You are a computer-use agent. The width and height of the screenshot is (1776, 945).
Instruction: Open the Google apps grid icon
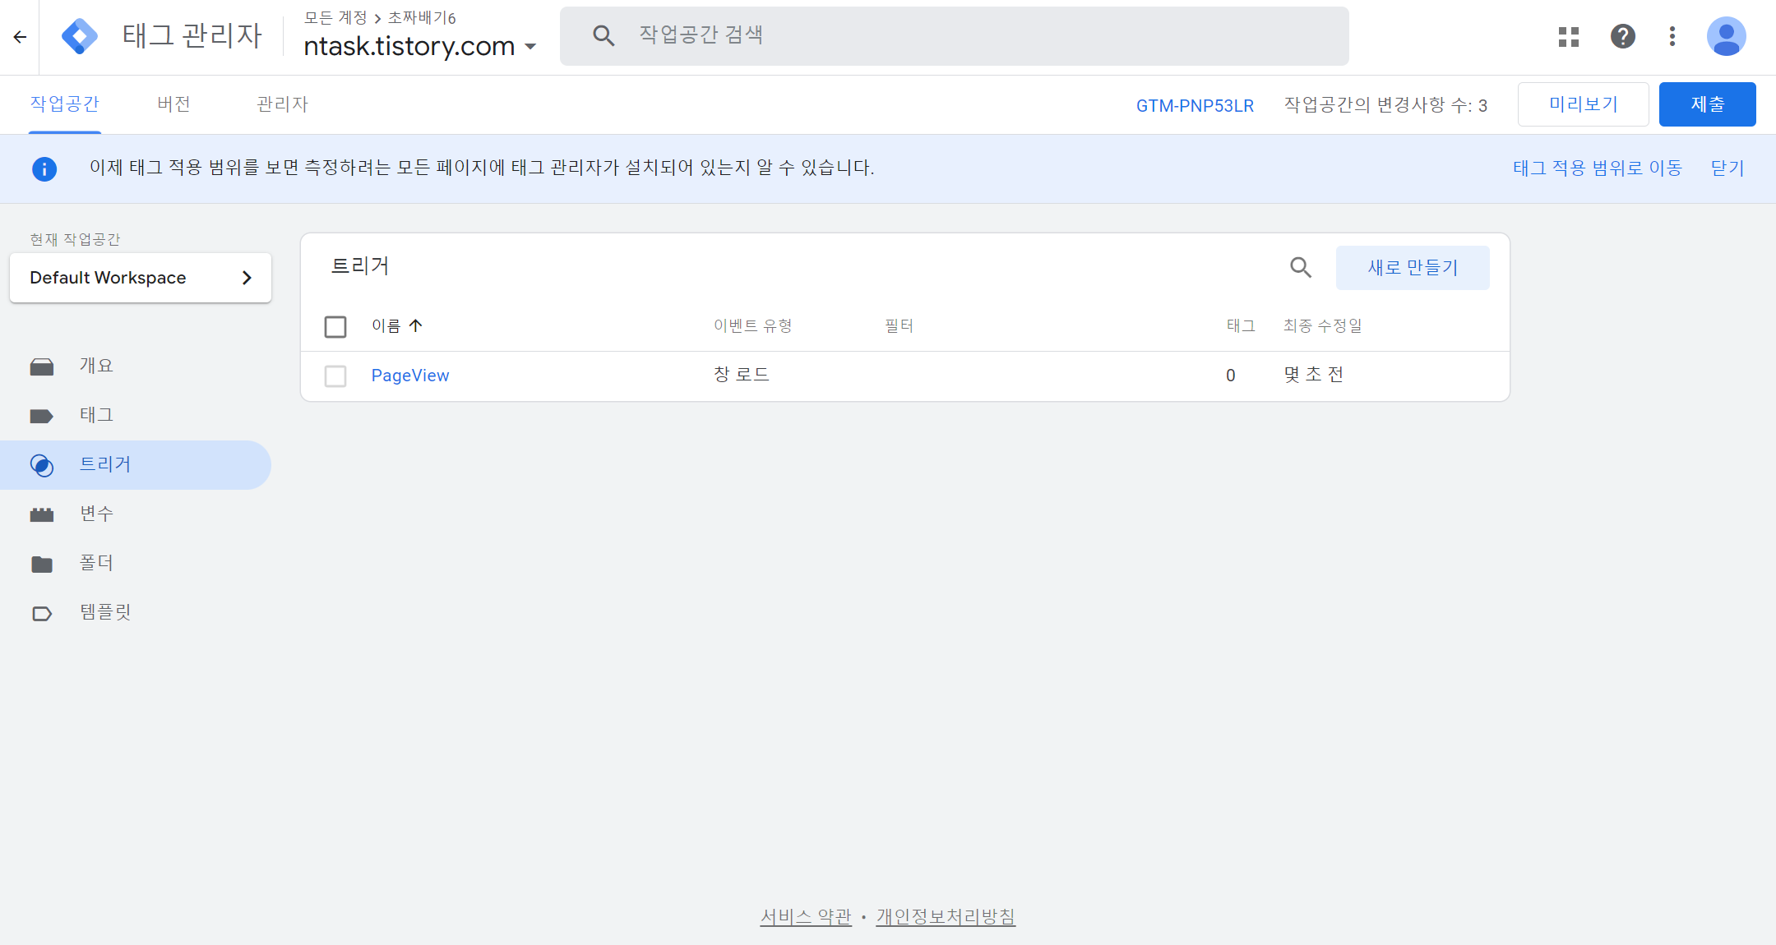point(1568,36)
